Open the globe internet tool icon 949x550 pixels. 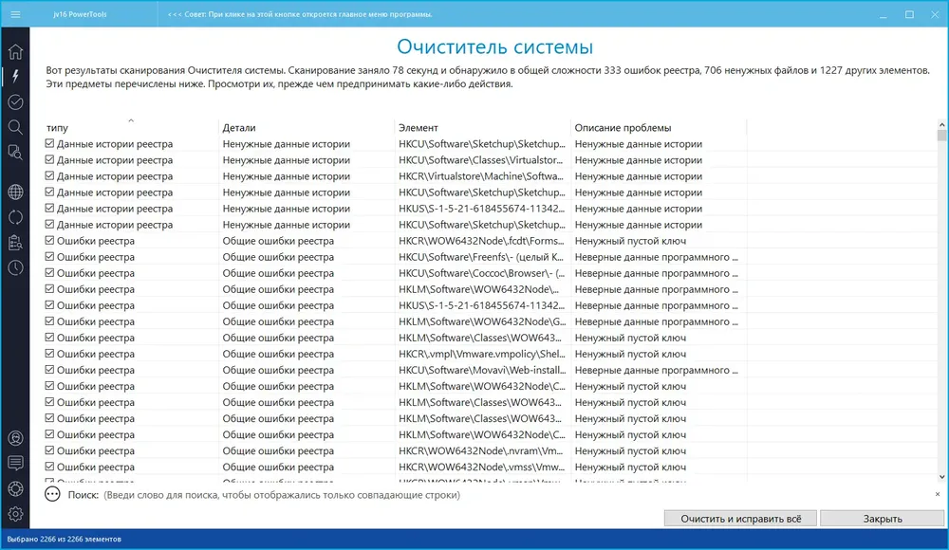[x=15, y=192]
